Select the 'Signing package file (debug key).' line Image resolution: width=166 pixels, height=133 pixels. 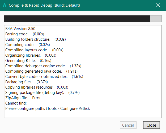click(35, 93)
